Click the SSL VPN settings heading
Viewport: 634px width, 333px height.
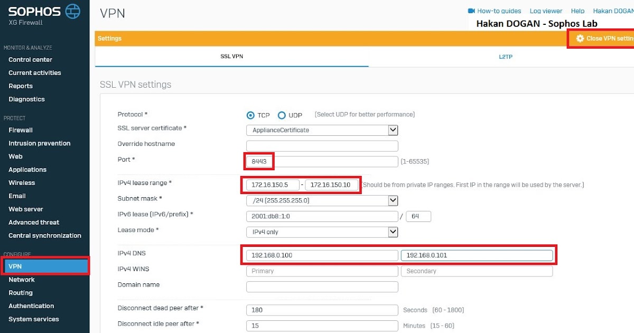[136, 85]
